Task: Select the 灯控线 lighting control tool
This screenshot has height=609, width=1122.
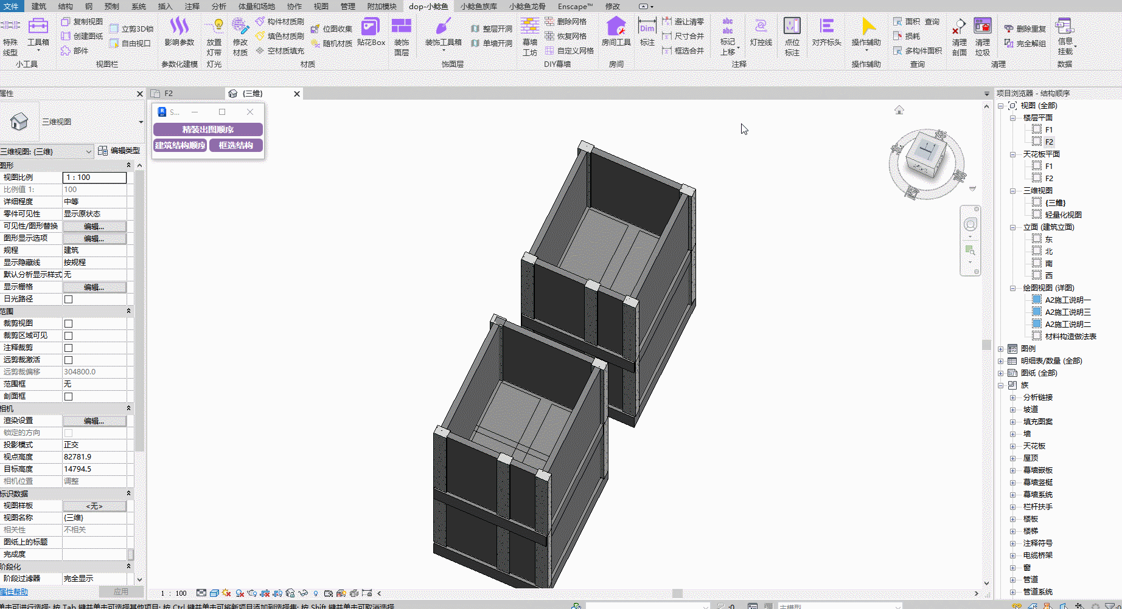Action: 761,32
